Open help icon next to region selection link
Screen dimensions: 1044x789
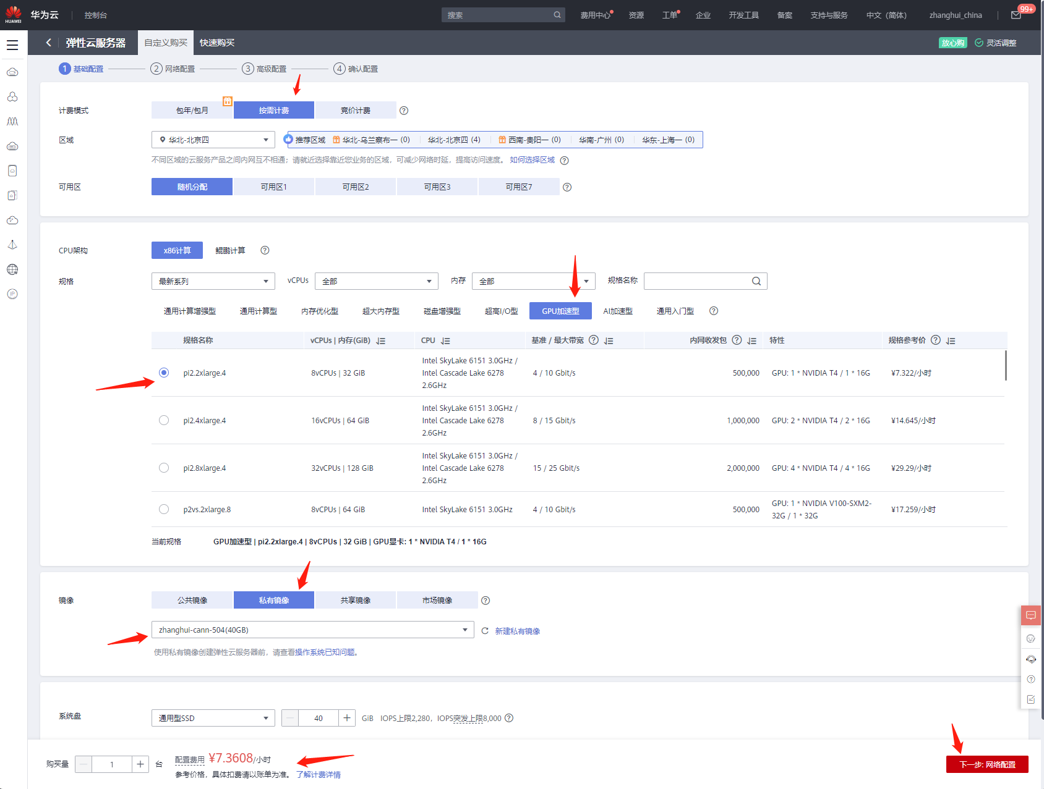(x=564, y=161)
